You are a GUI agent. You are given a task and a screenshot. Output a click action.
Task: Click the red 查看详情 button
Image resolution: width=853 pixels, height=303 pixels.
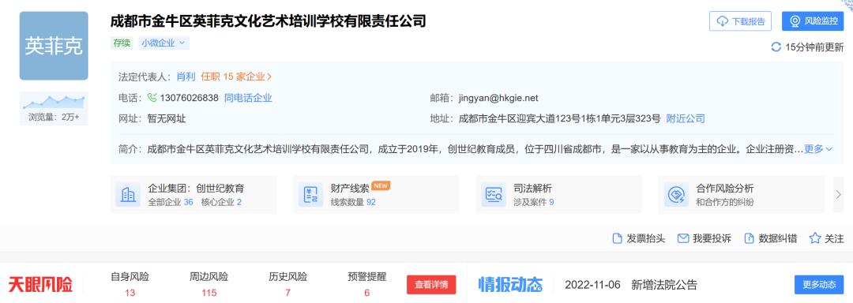[x=431, y=285]
